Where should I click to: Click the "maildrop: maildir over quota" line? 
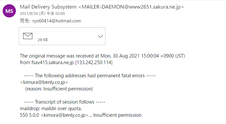point(51,109)
